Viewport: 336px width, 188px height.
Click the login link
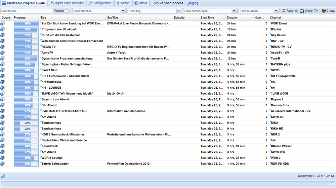tap(193, 3)
